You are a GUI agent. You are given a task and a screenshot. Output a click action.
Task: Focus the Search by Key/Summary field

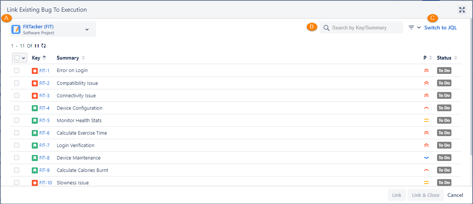coord(361,28)
